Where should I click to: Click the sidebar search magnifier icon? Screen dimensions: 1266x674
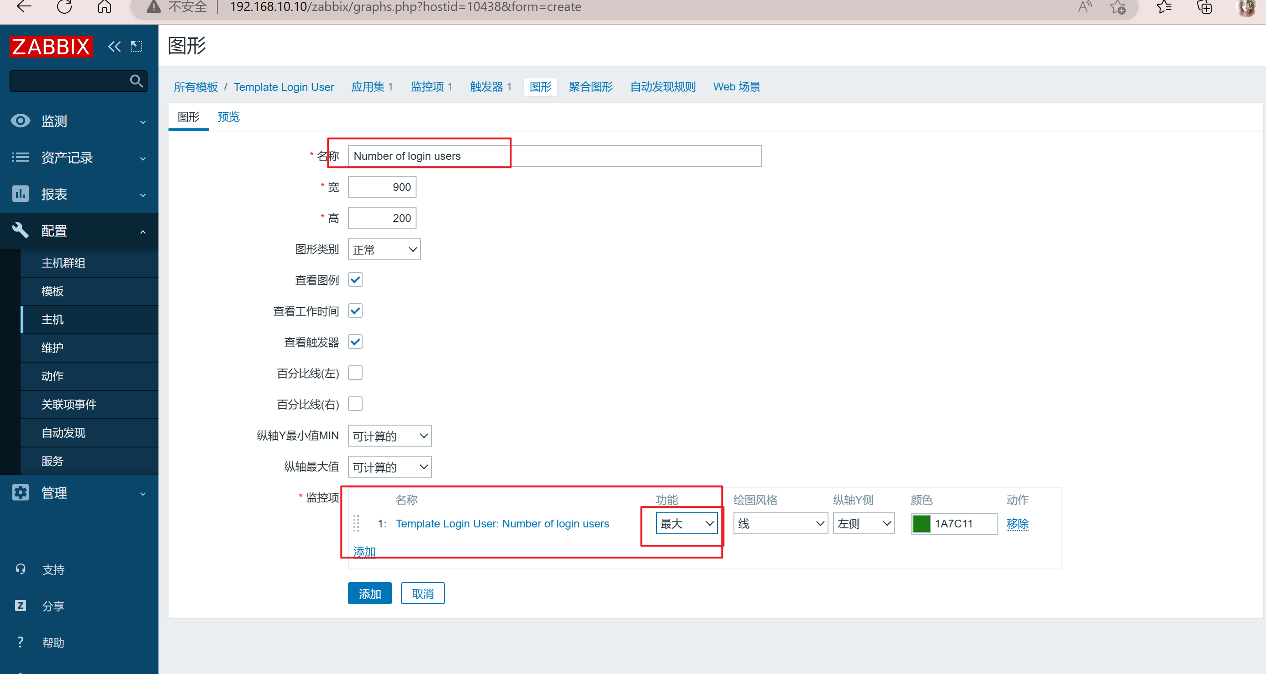[x=136, y=80]
